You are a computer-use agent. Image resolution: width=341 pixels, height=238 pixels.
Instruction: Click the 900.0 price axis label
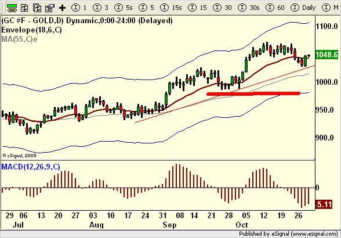tap(325, 138)
